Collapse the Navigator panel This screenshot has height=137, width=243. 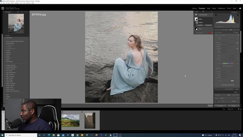(4, 12)
